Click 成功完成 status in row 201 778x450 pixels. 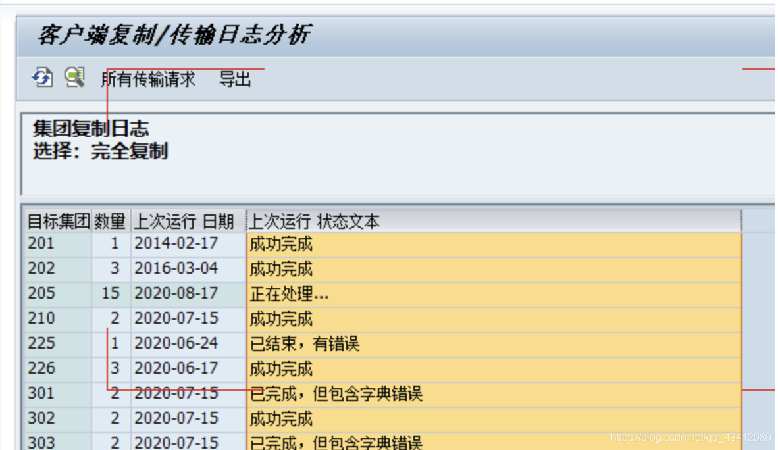coord(494,244)
